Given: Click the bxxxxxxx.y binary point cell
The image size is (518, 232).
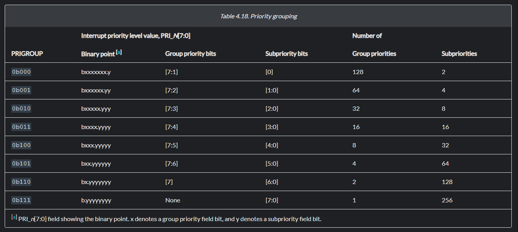Looking at the screenshot, I should pyautogui.click(x=96, y=72).
